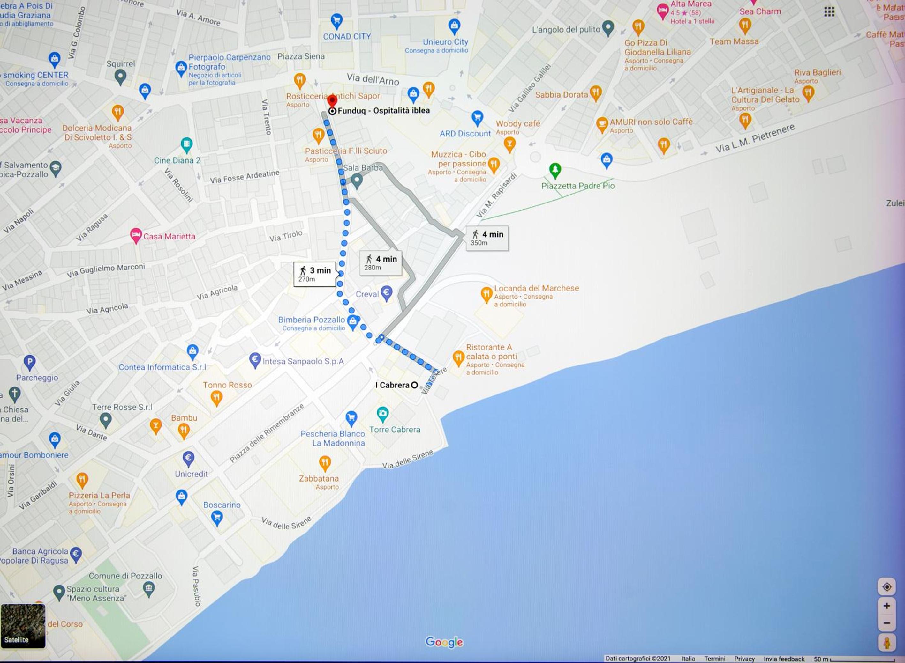Open the Google apps grid icon
The width and height of the screenshot is (905, 663).
829,11
